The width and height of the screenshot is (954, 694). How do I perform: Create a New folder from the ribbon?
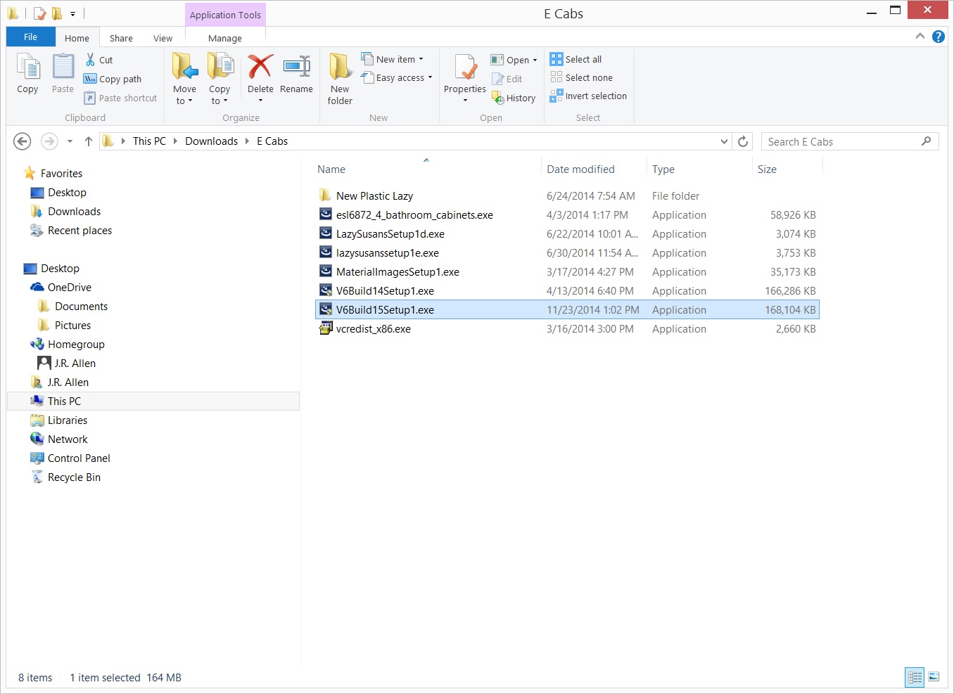(x=340, y=79)
